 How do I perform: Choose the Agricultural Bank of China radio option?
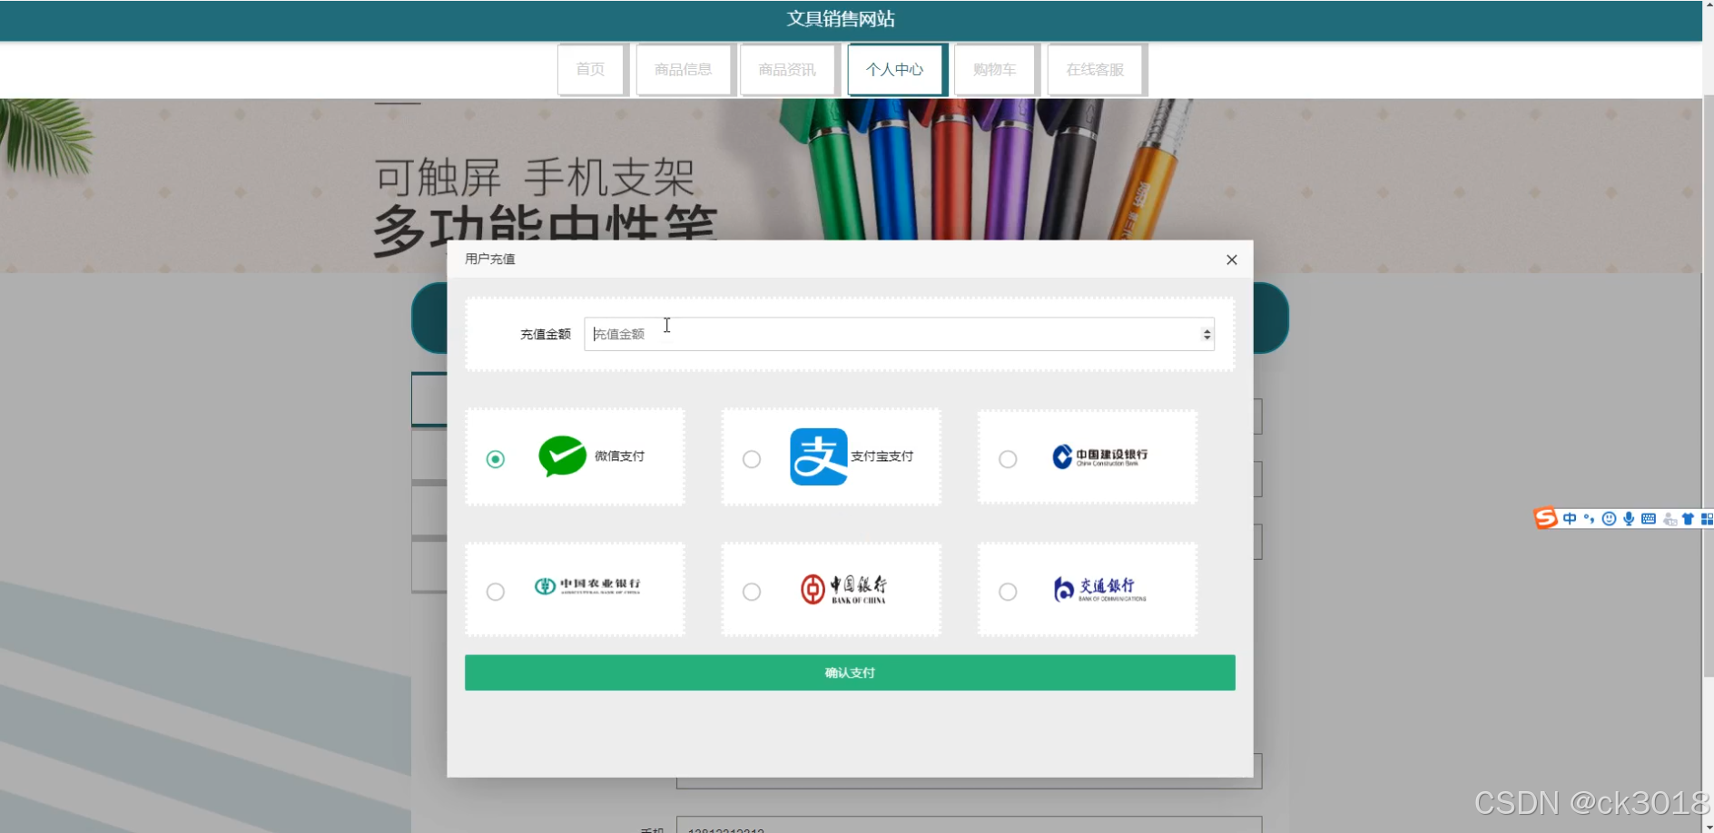point(496,592)
